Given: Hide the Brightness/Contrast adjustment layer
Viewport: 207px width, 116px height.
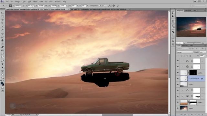Looking at the screenshot, I should pyautogui.click(x=178, y=67).
